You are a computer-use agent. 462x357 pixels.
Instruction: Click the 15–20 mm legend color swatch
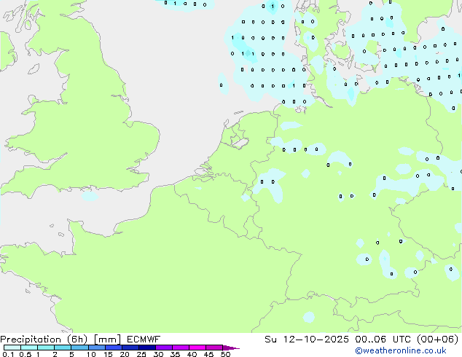(113, 348)
